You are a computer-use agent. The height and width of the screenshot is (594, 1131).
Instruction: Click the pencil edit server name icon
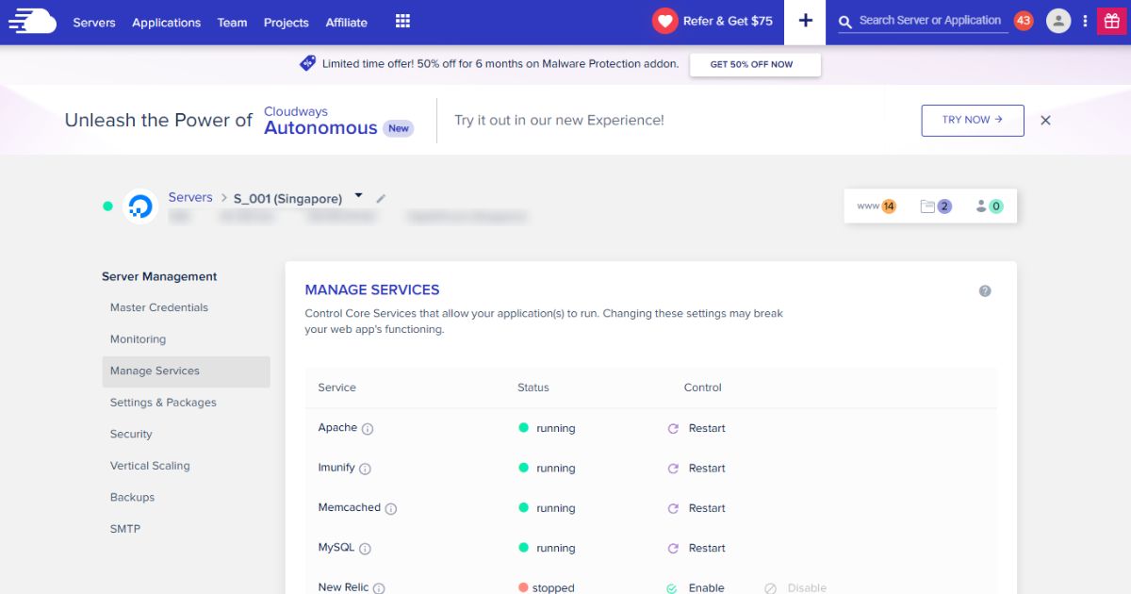click(x=381, y=199)
